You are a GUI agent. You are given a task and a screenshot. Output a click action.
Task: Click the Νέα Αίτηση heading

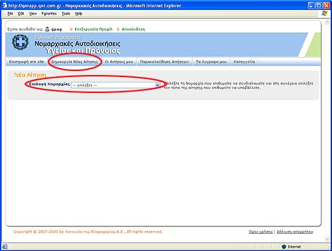click(30, 75)
